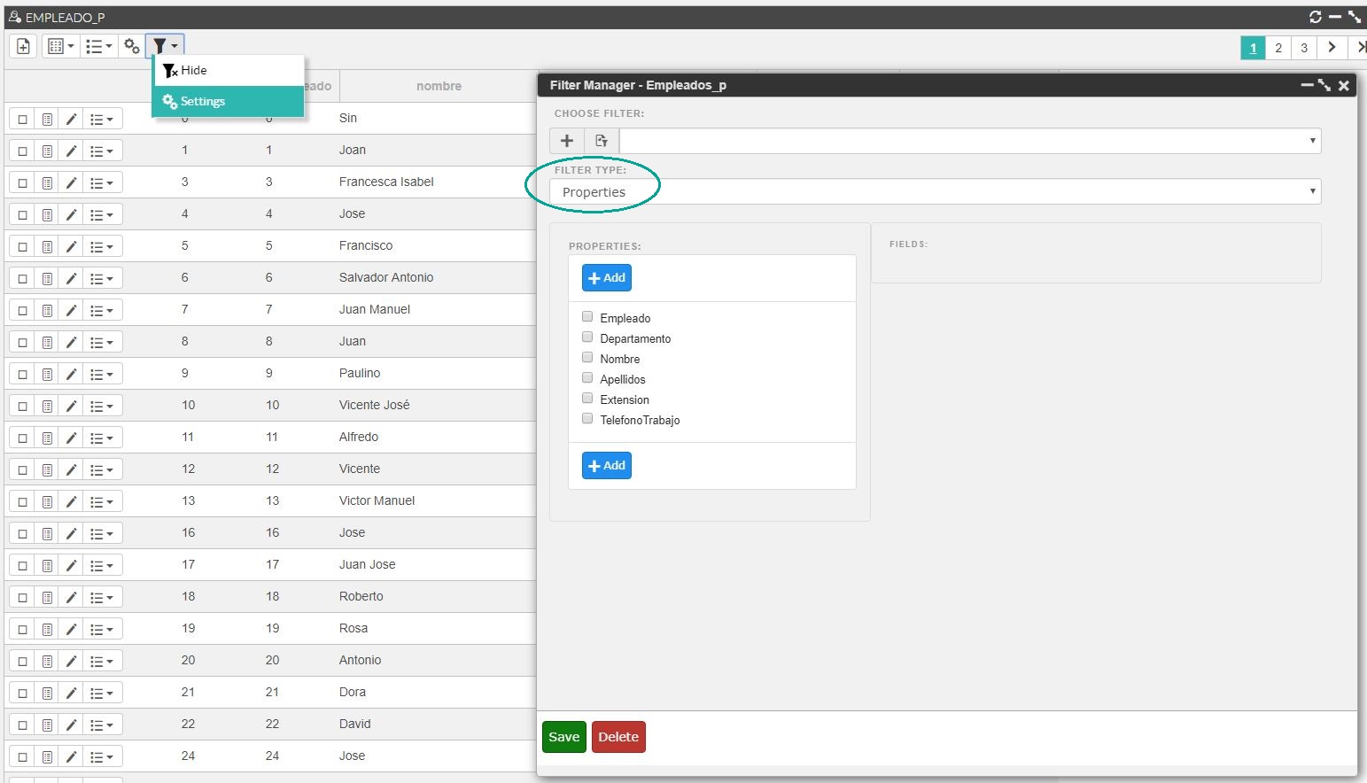Click the green Save button
1367x783 pixels.
(x=564, y=737)
